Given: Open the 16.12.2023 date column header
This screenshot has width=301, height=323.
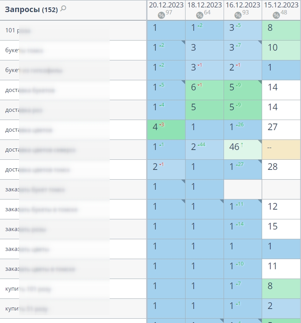Looking at the screenshot, I should (243, 5).
